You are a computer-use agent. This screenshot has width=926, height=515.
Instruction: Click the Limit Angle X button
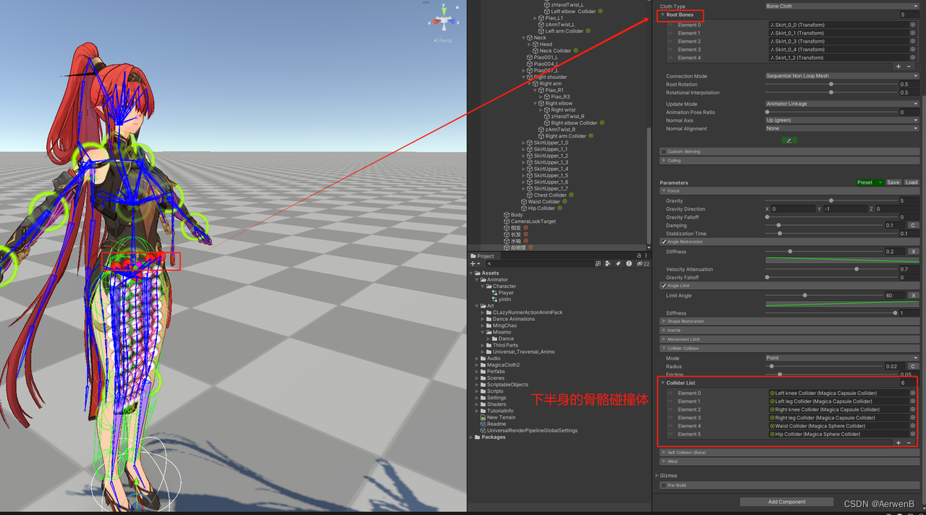[913, 295]
